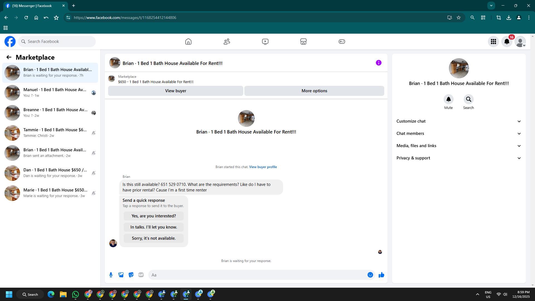
Task: Show hidden system tray icons
Action: [478, 294]
